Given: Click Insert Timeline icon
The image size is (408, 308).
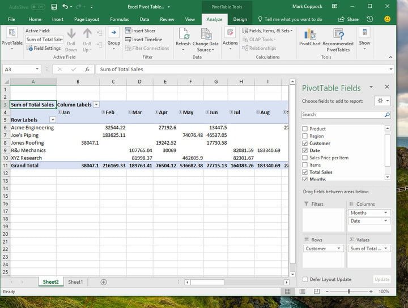Looking at the screenshot, I should pyautogui.click(x=128, y=40).
